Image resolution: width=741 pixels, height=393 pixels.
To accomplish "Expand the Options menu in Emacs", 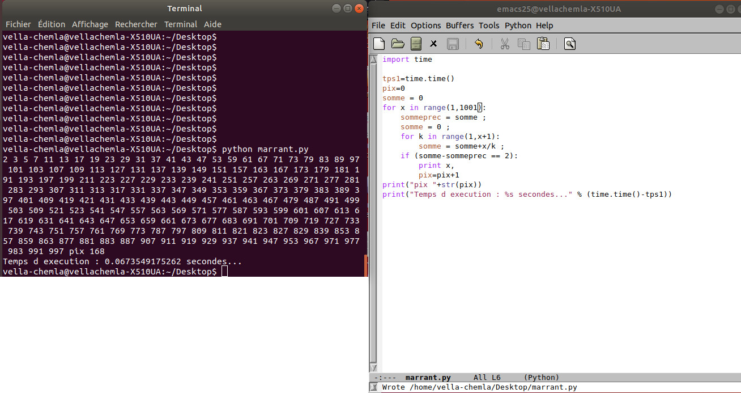I will pos(425,26).
